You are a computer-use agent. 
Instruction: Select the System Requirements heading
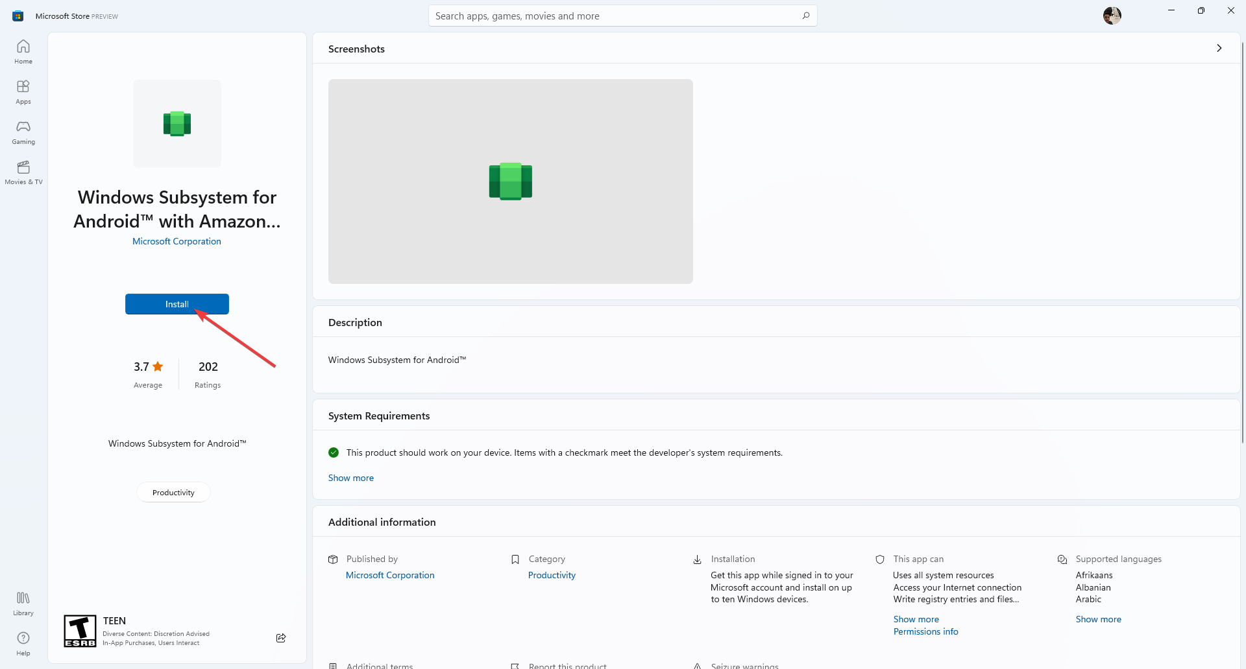tap(379, 416)
